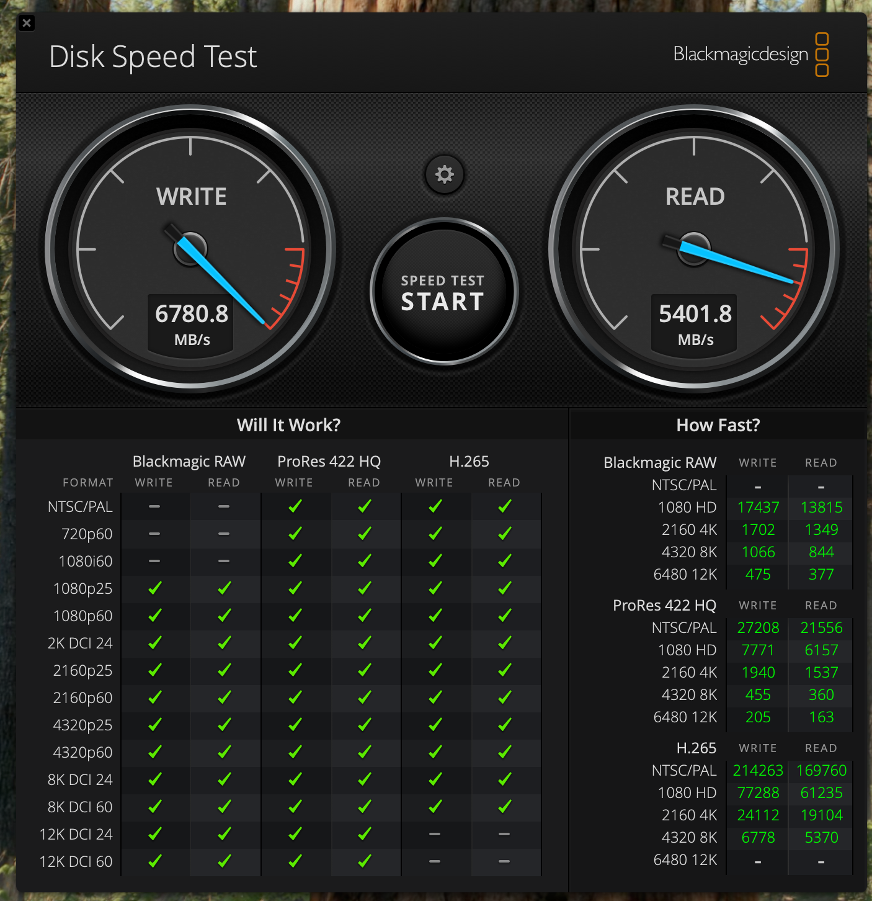Click the 1080p25 Blackmagic RAW write checkmark

pos(154,588)
